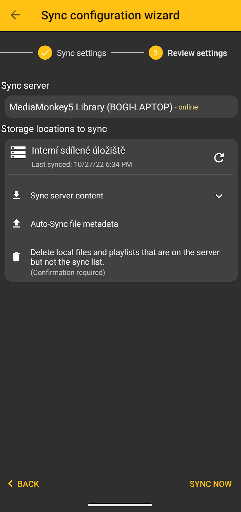Tap the Sync server content row label
The width and height of the screenshot is (241, 512).
coord(67,196)
